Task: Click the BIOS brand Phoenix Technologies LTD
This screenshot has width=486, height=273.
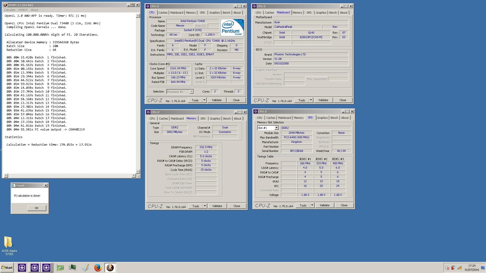Action: coord(311,54)
